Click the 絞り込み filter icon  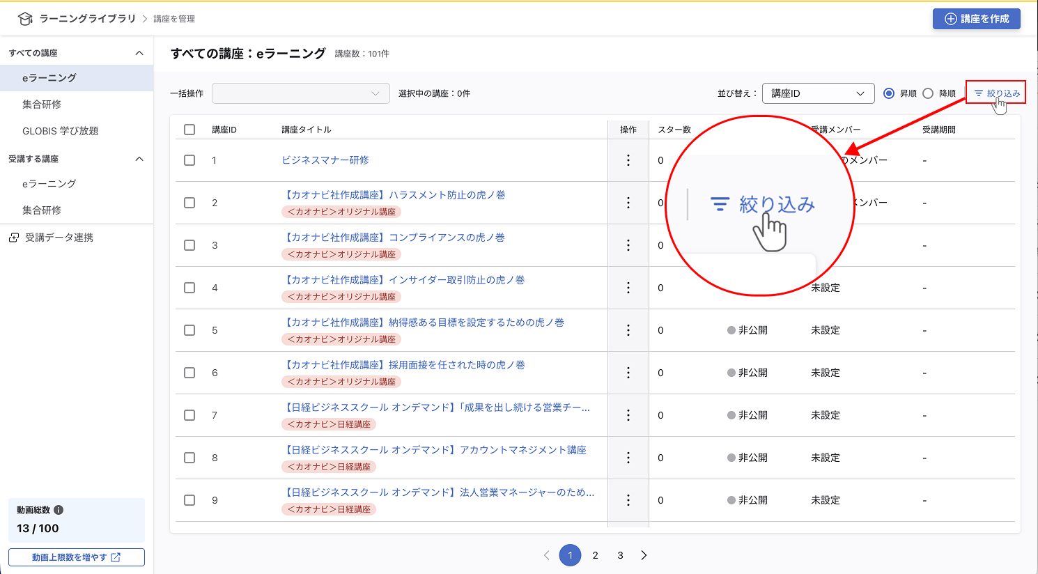click(x=979, y=93)
